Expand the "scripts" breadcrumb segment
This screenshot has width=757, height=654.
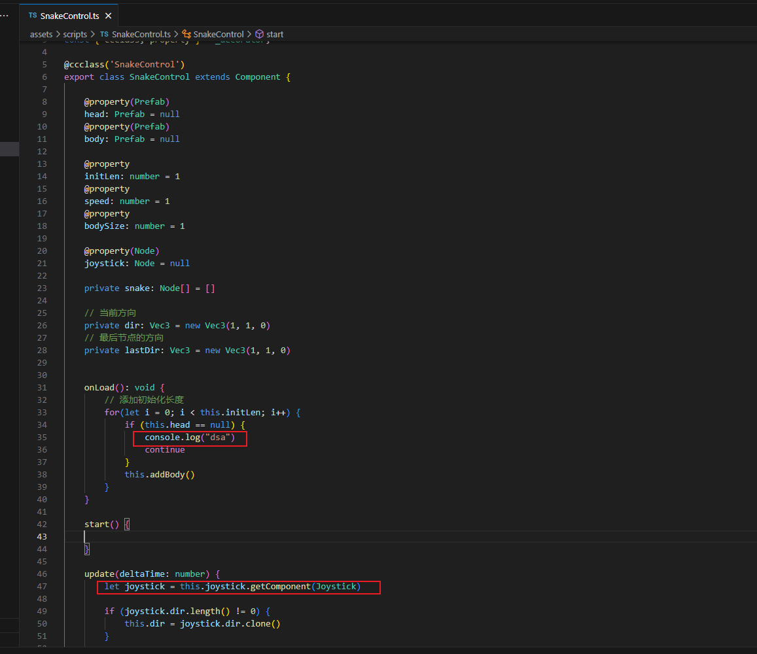[x=75, y=34]
